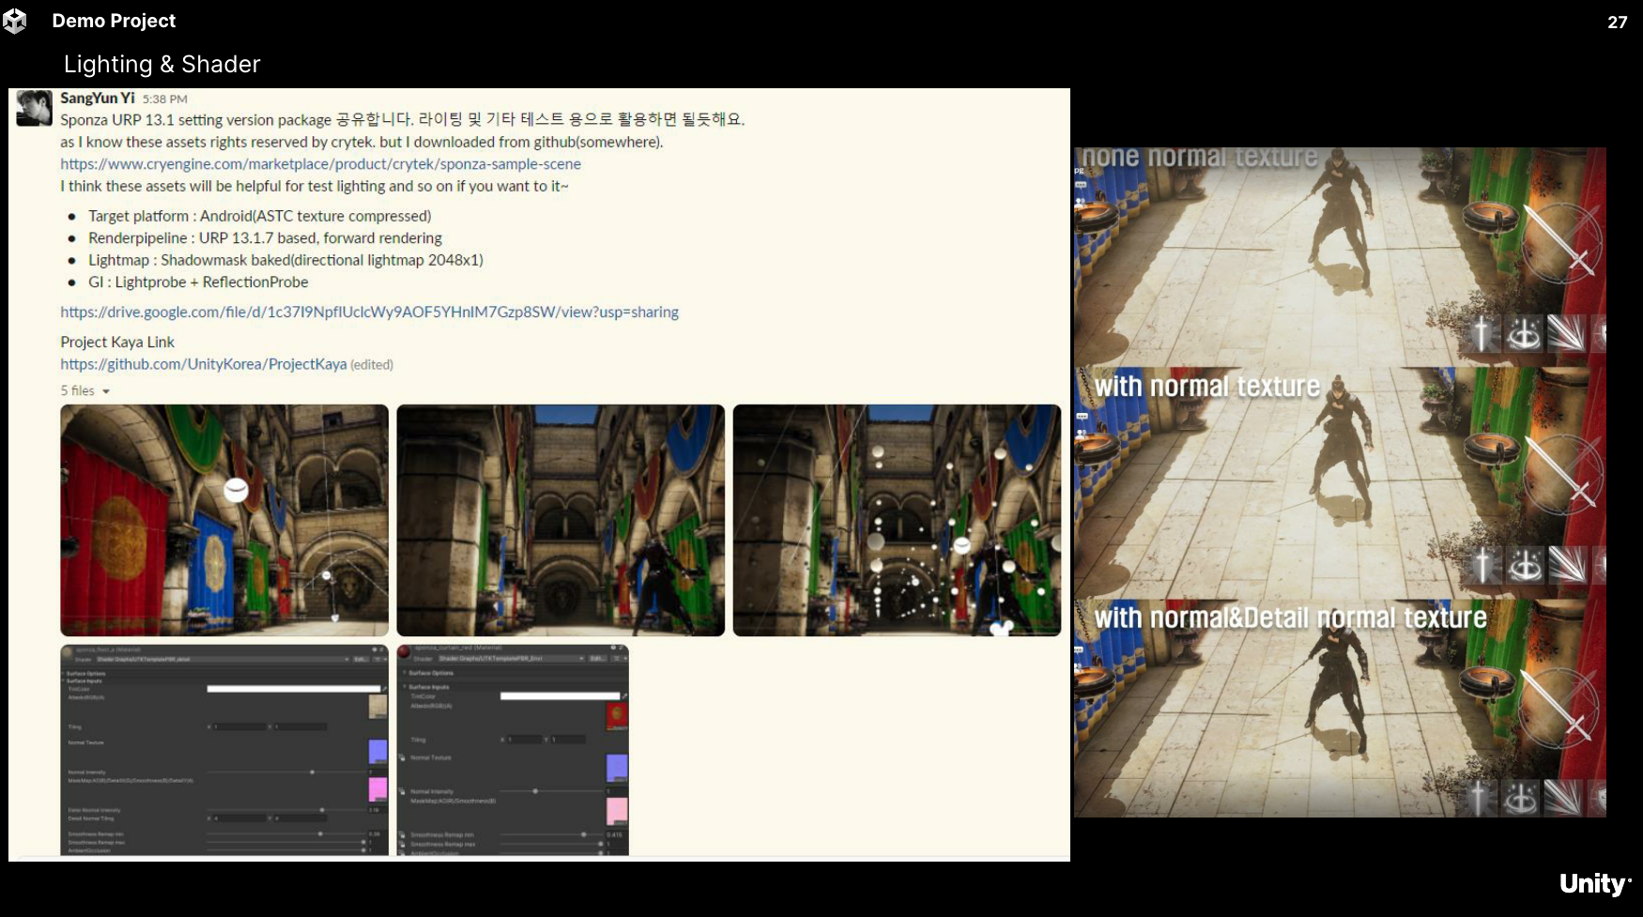This screenshot has width=1643, height=917.
Task: Open the middle Sponza courtyard image
Action: pos(560,520)
